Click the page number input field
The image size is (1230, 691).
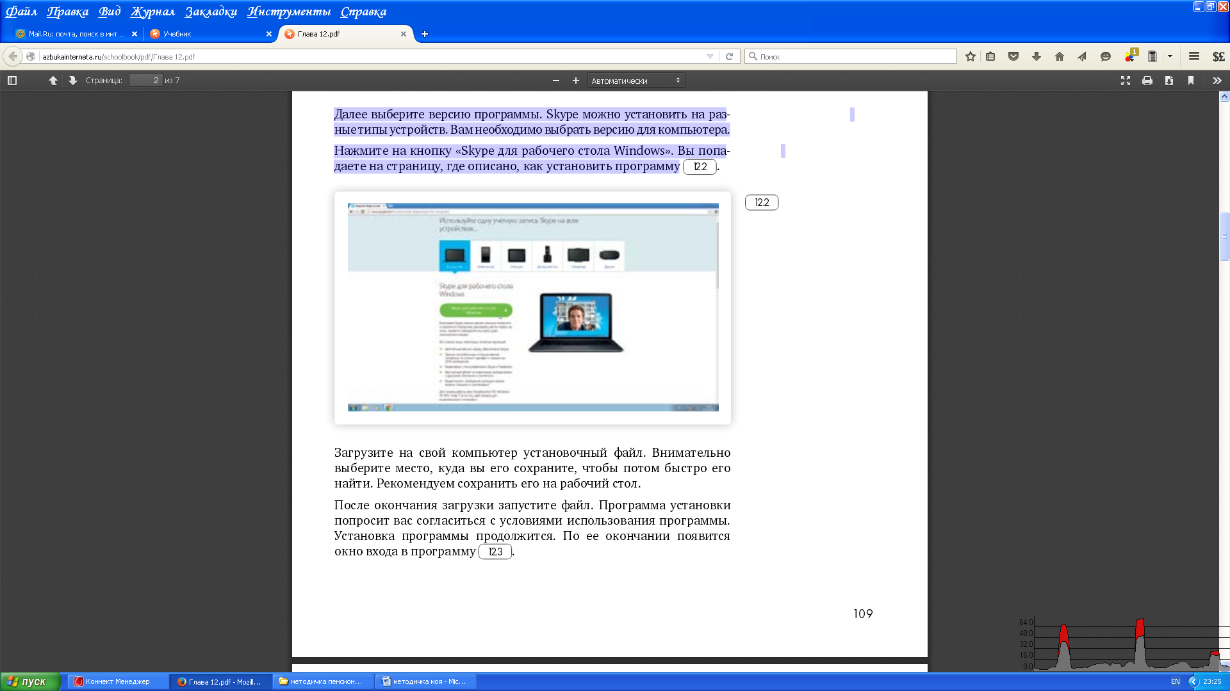pos(145,81)
